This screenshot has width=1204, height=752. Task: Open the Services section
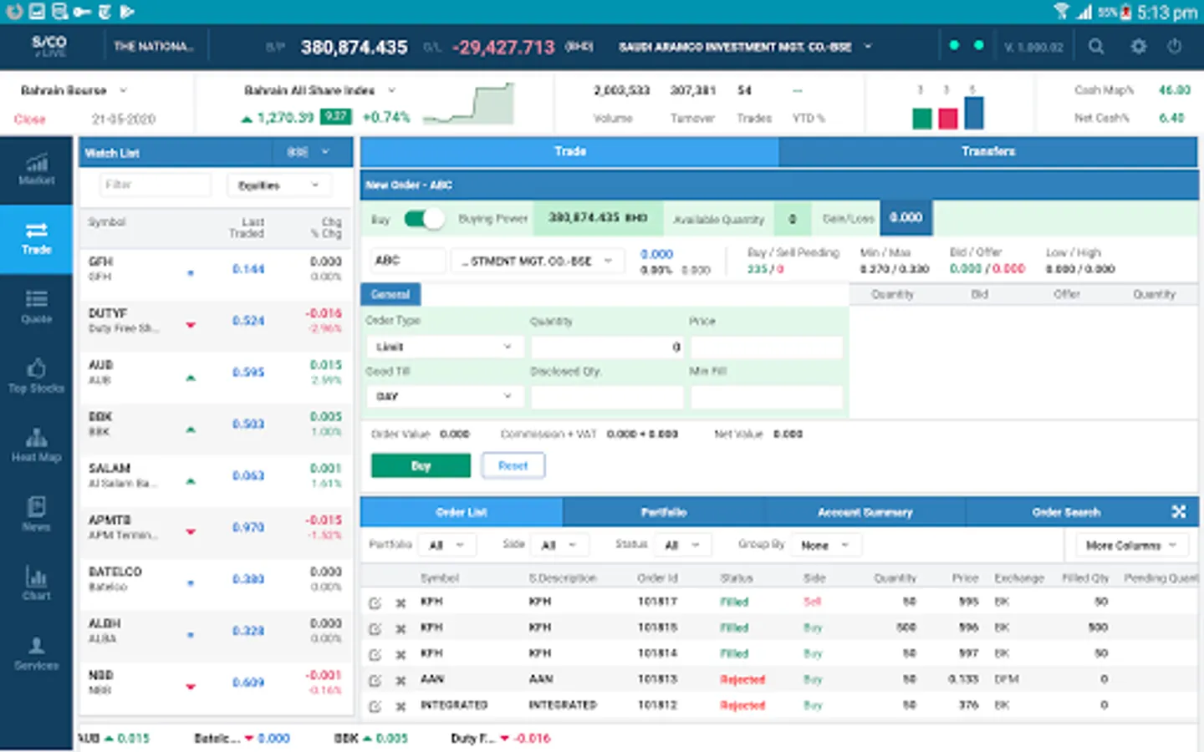click(x=36, y=653)
